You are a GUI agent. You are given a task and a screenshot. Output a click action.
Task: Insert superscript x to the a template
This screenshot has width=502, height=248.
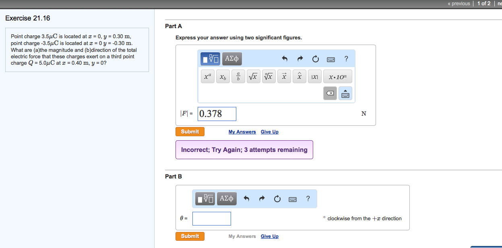(x=208, y=76)
